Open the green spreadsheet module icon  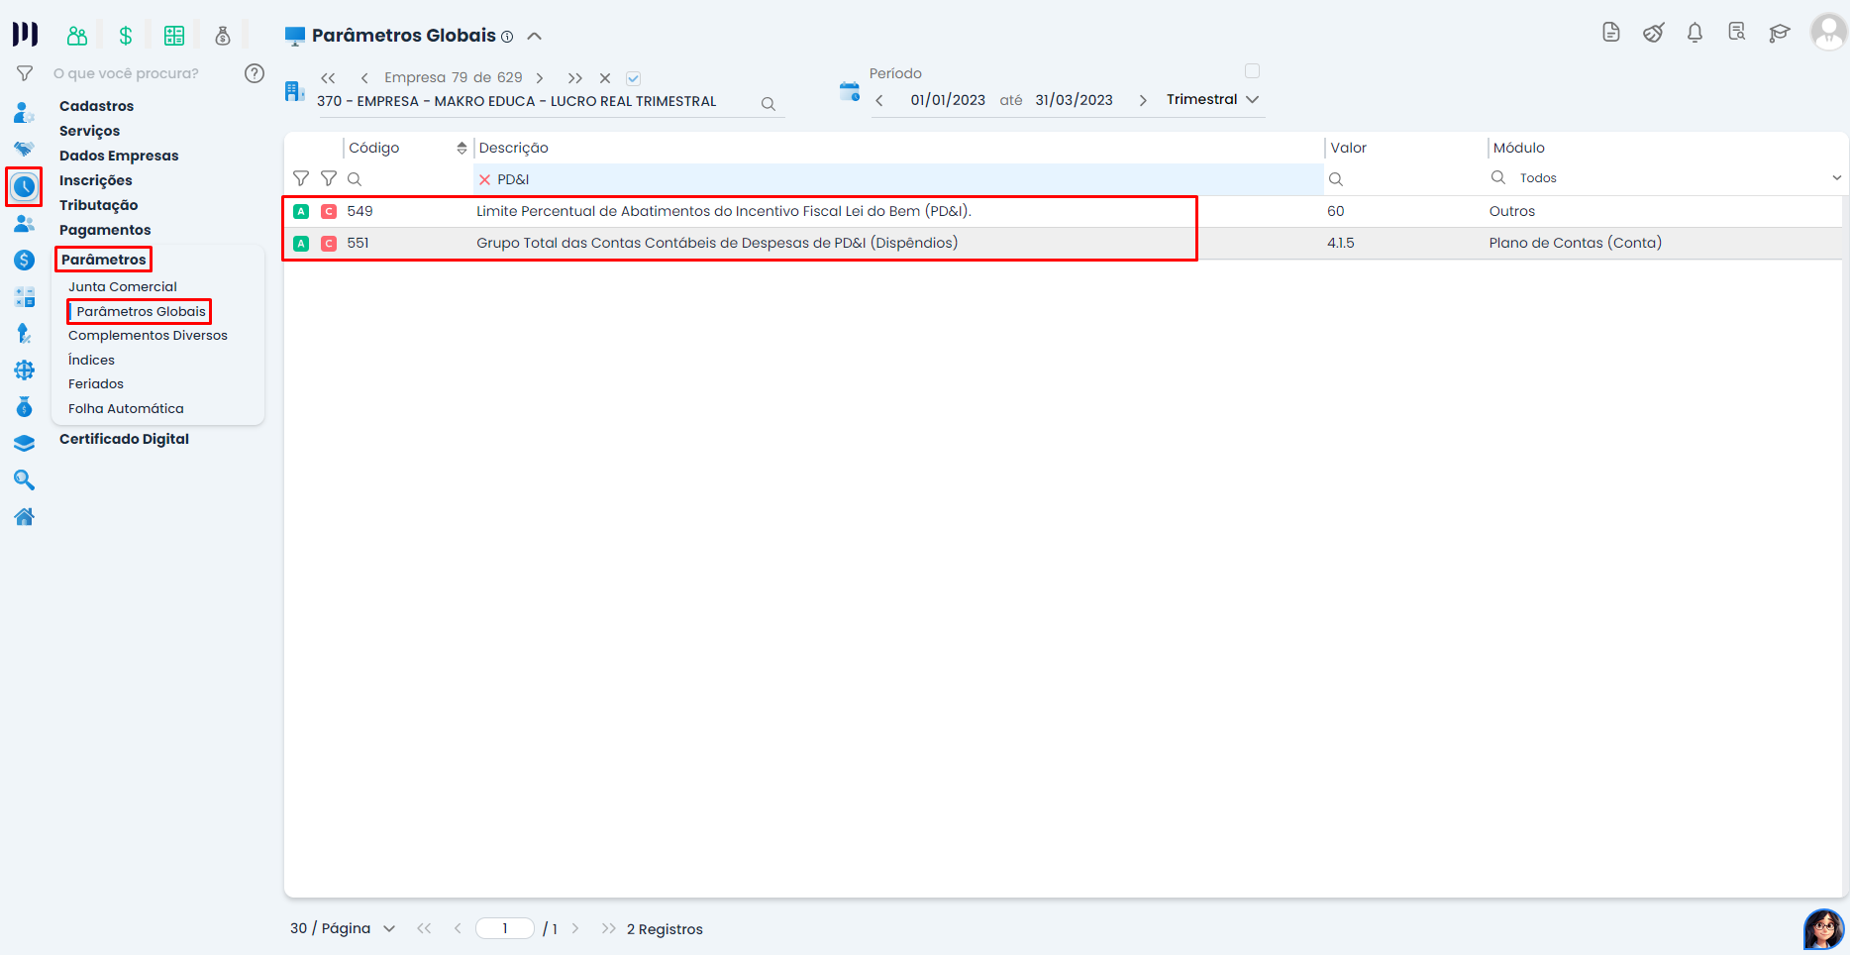[174, 36]
